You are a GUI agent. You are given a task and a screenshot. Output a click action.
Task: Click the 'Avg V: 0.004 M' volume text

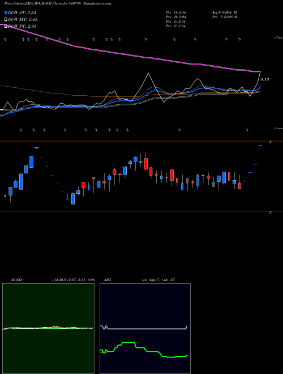tap(224, 12)
